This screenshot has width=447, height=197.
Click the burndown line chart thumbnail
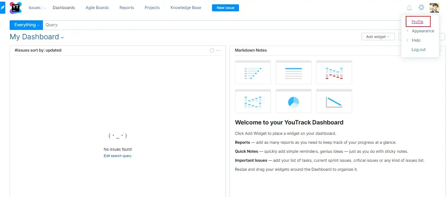(x=334, y=101)
